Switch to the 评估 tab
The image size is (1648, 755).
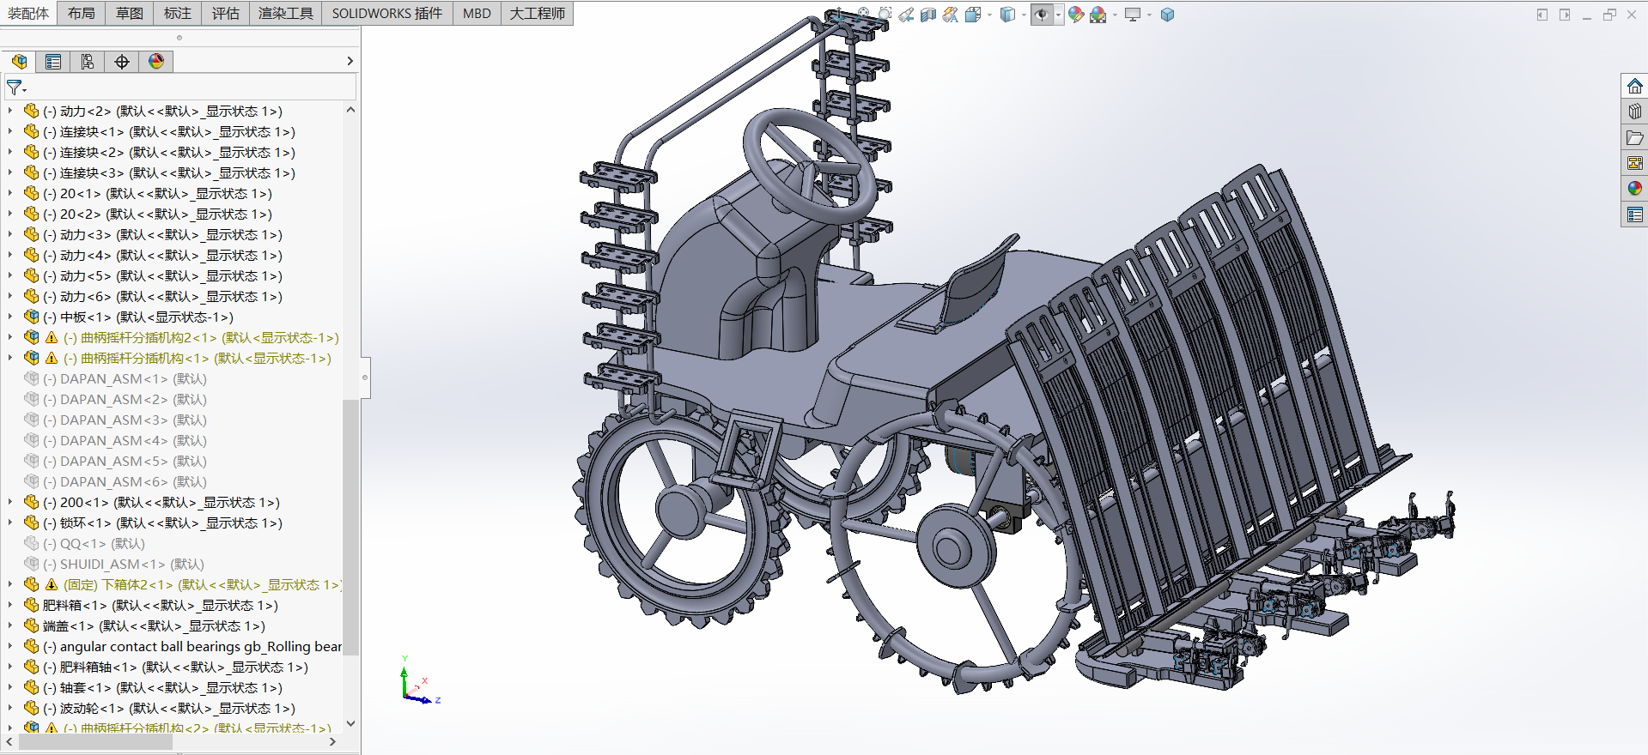point(226,13)
